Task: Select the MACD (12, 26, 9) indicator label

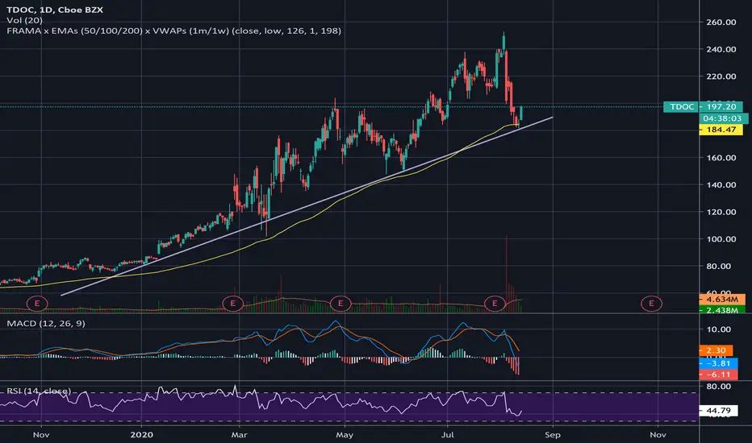Action: (x=46, y=324)
